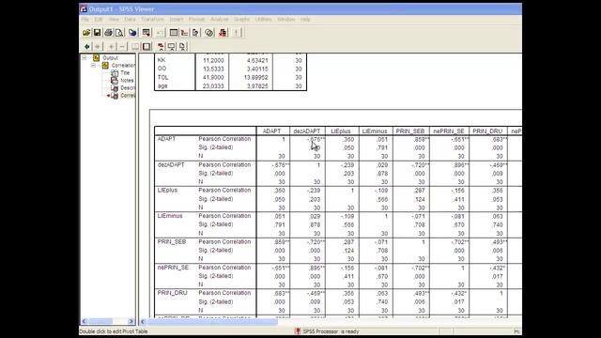601x338 pixels.
Task: Collapse the Output root tree node
Action: coord(85,58)
